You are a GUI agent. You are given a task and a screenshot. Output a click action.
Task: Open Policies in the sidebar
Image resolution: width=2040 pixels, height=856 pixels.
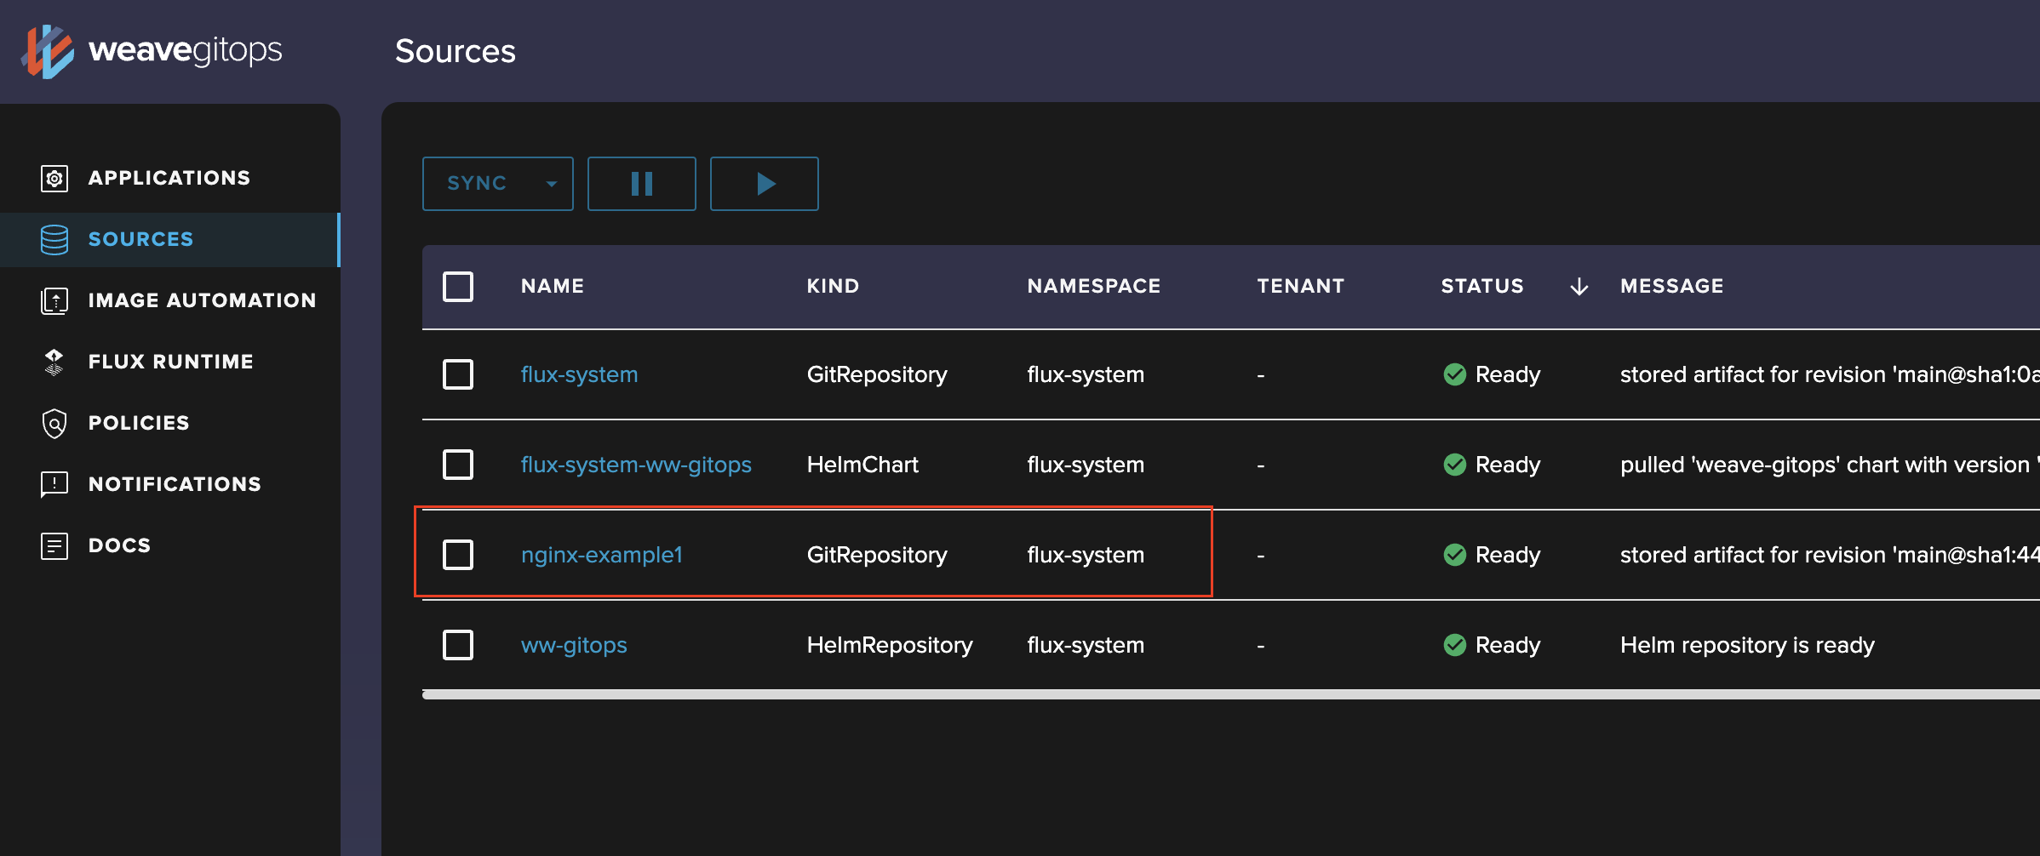coord(170,423)
